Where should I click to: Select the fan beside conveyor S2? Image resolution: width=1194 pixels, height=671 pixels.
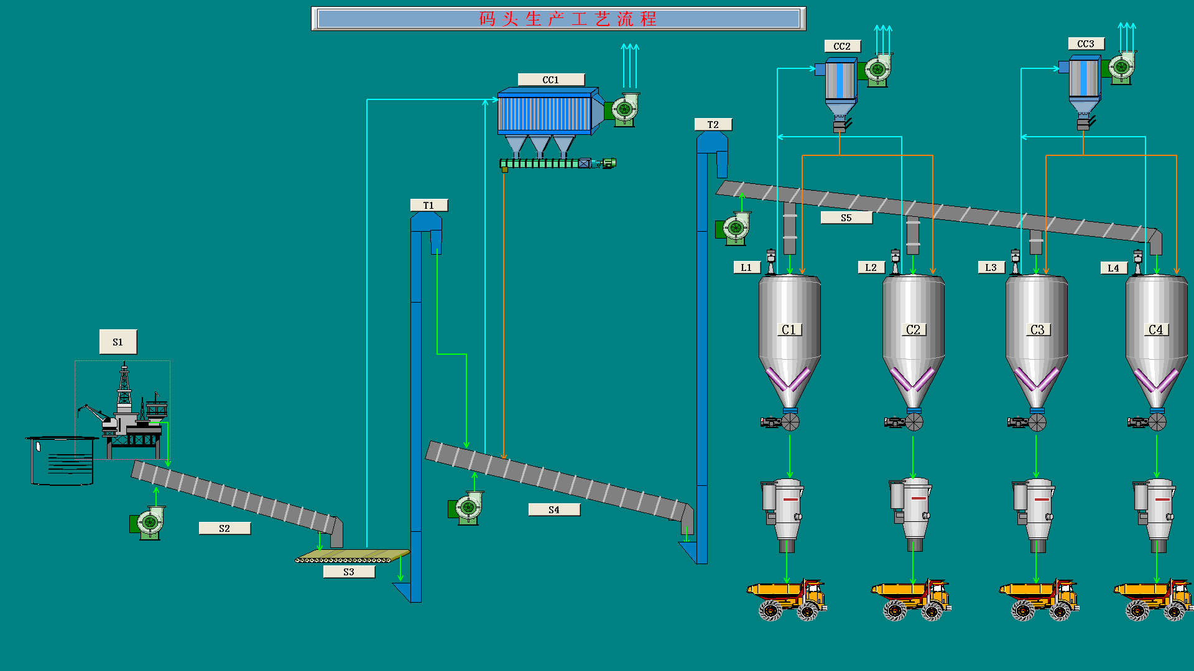pos(149,523)
